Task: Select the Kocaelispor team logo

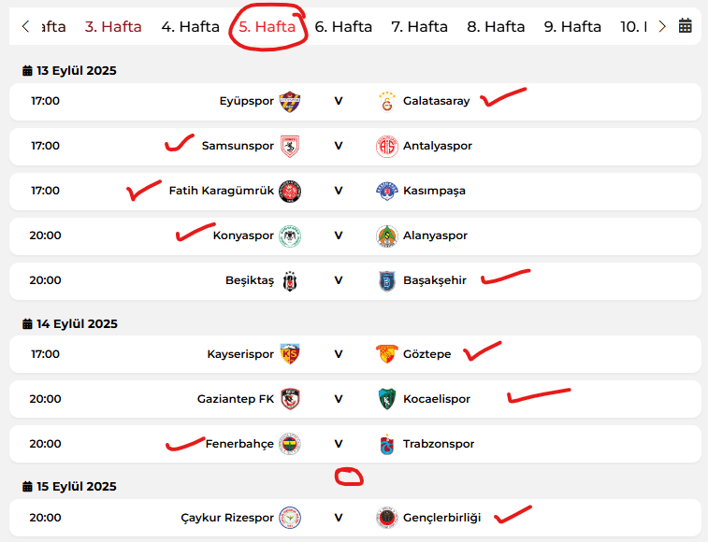Action: (387, 399)
